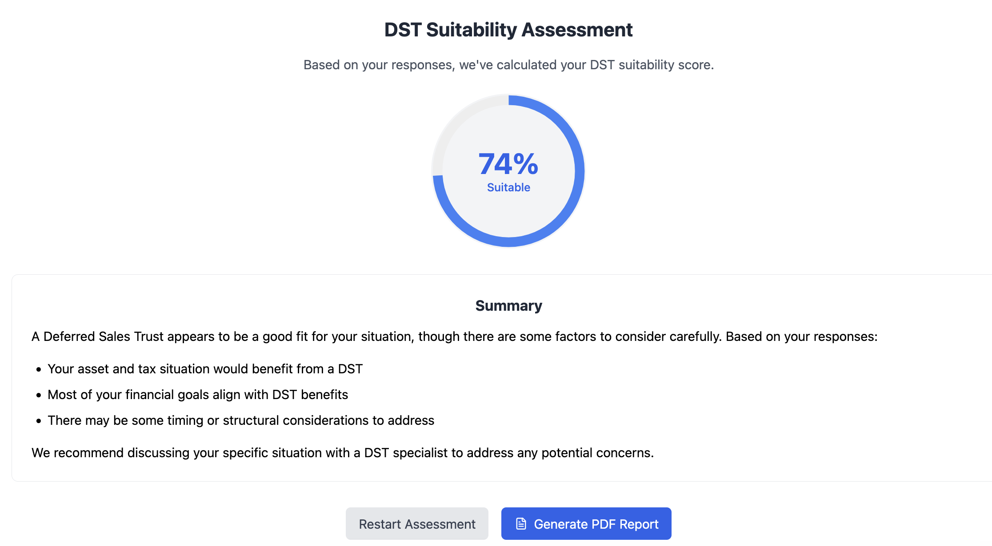This screenshot has width=992, height=546.
Task: Click the timing or structural considerations bullet
Action: 241,420
